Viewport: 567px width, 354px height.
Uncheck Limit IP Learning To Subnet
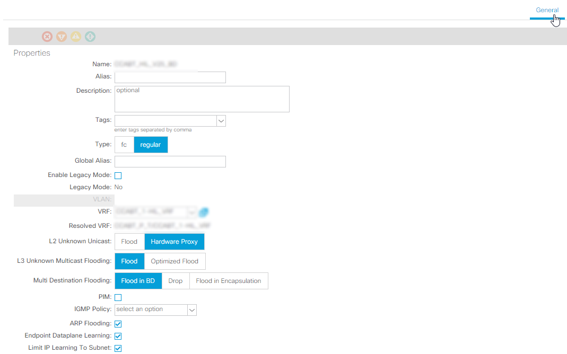pyautogui.click(x=118, y=348)
